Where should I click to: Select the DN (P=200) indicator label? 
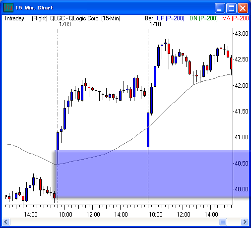[x=203, y=18]
